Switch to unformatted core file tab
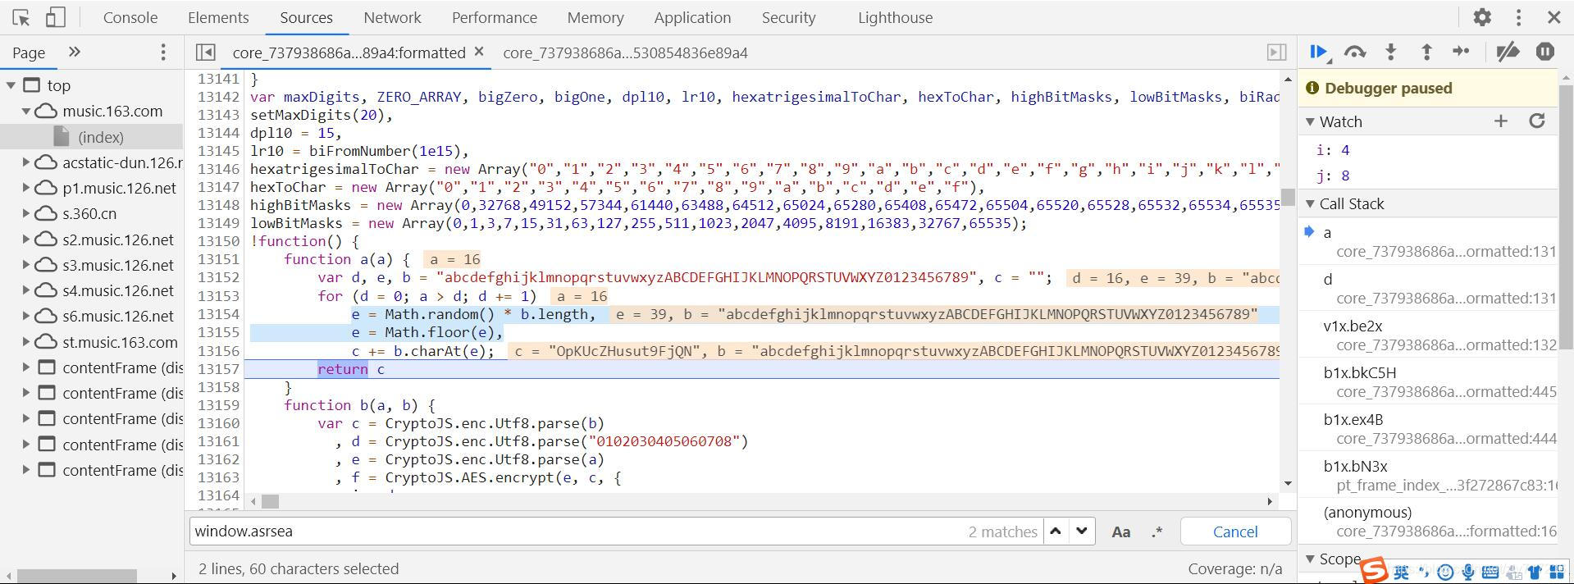This screenshot has width=1574, height=584. pos(625,52)
